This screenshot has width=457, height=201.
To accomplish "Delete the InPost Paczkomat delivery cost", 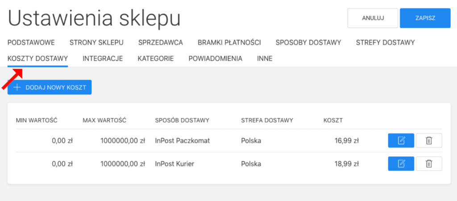I will (429, 140).
